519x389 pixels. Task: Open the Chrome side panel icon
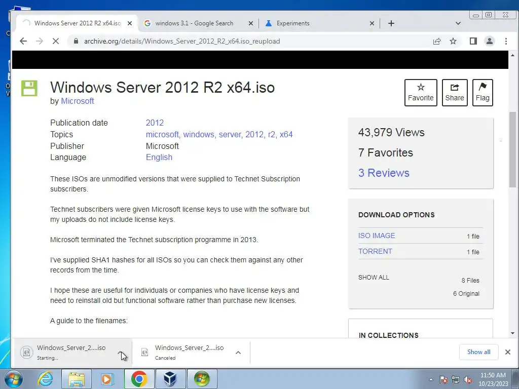tap(473, 41)
